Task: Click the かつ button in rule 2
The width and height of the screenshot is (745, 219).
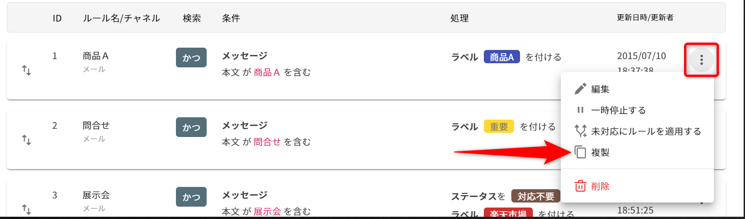Action: pyautogui.click(x=191, y=127)
